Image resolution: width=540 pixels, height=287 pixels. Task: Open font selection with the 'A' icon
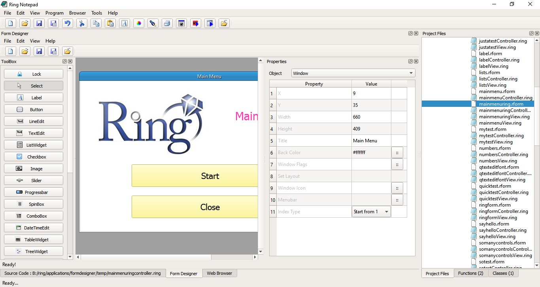coord(125,23)
